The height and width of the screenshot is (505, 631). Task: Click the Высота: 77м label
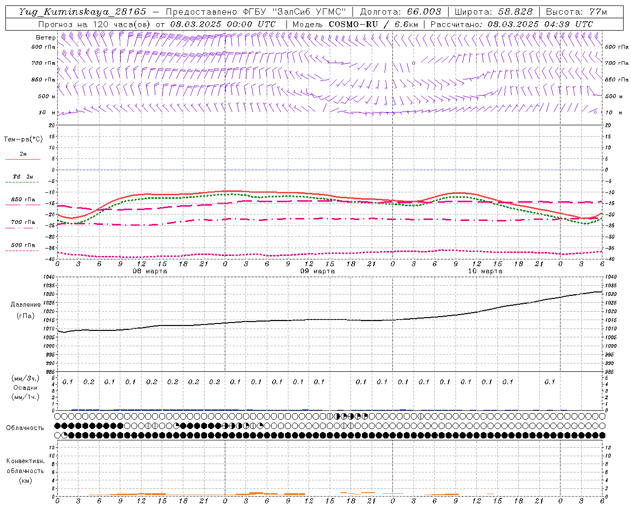point(576,12)
